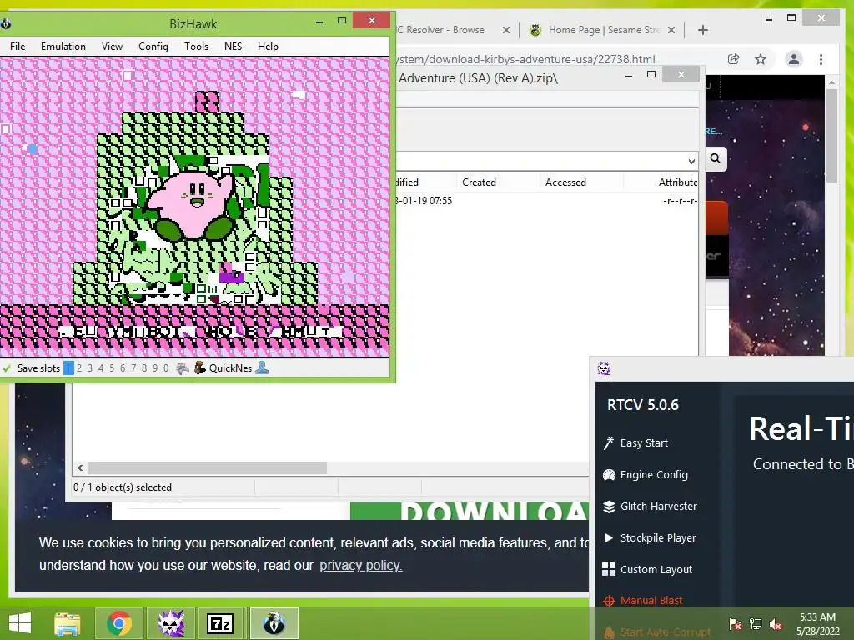Screen dimensions: 854x640
Task: Share this page from Chrome address bar
Action: (x=734, y=59)
